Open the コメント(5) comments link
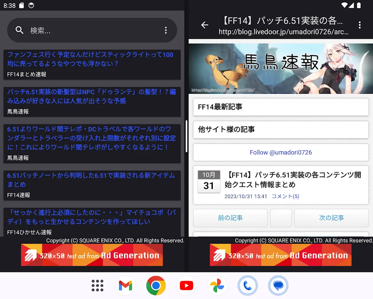This screenshot has height=299, width=373. 285,196
